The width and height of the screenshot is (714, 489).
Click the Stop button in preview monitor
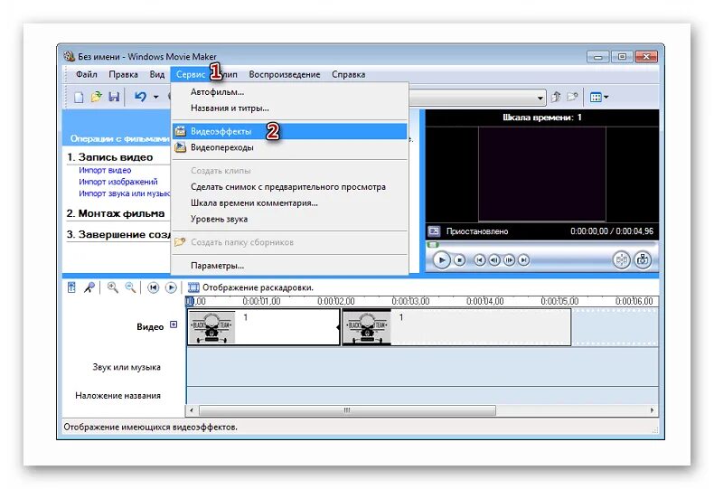pos(460,260)
